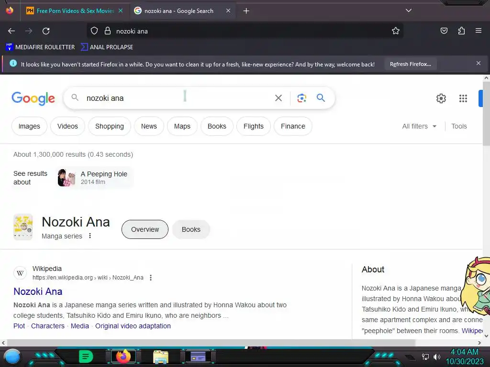
Task: Open the taskbar clock showing 4:04 AM
Action: pos(464,356)
